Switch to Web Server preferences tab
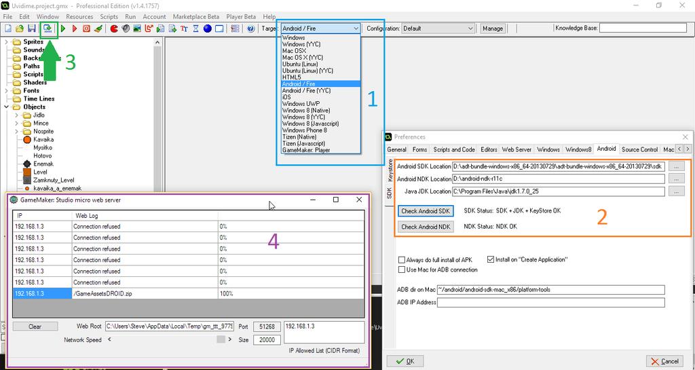The height and width of the screenshot is (370, 695). pos(516,149)
